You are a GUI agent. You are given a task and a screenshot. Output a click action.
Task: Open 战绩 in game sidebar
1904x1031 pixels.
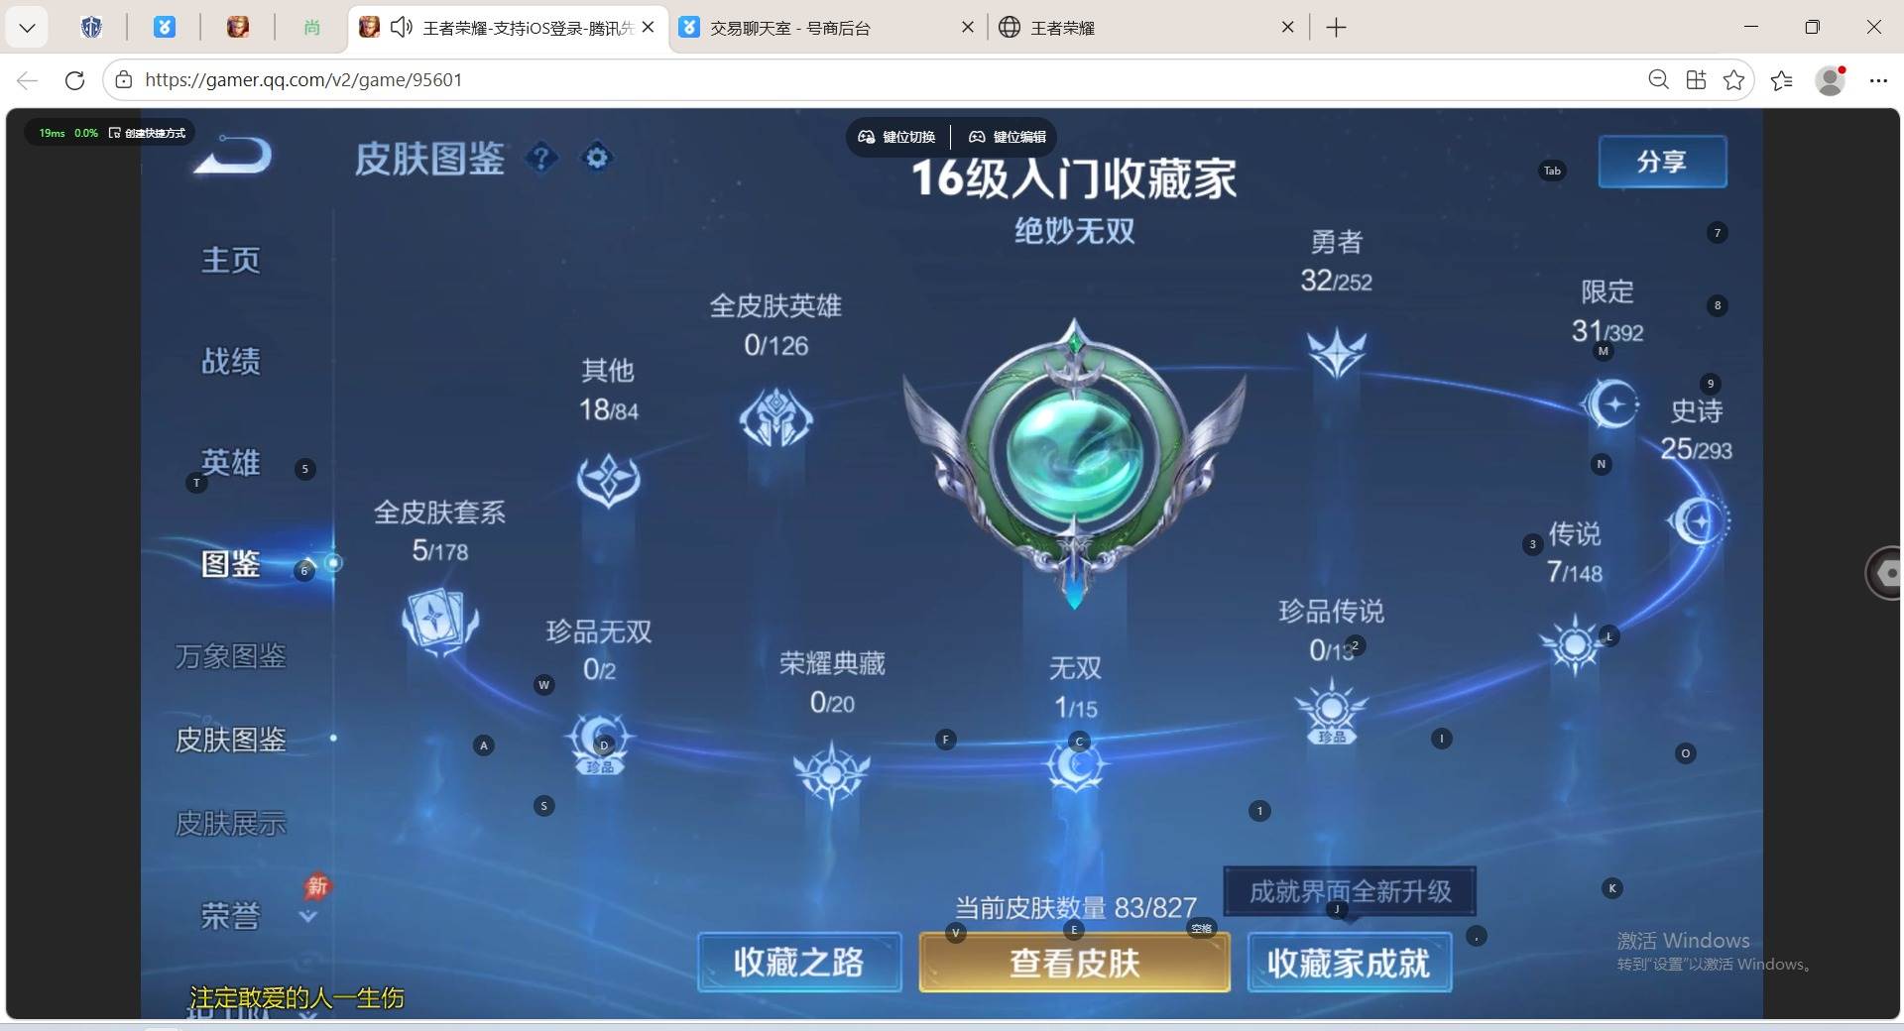(231, 362)
